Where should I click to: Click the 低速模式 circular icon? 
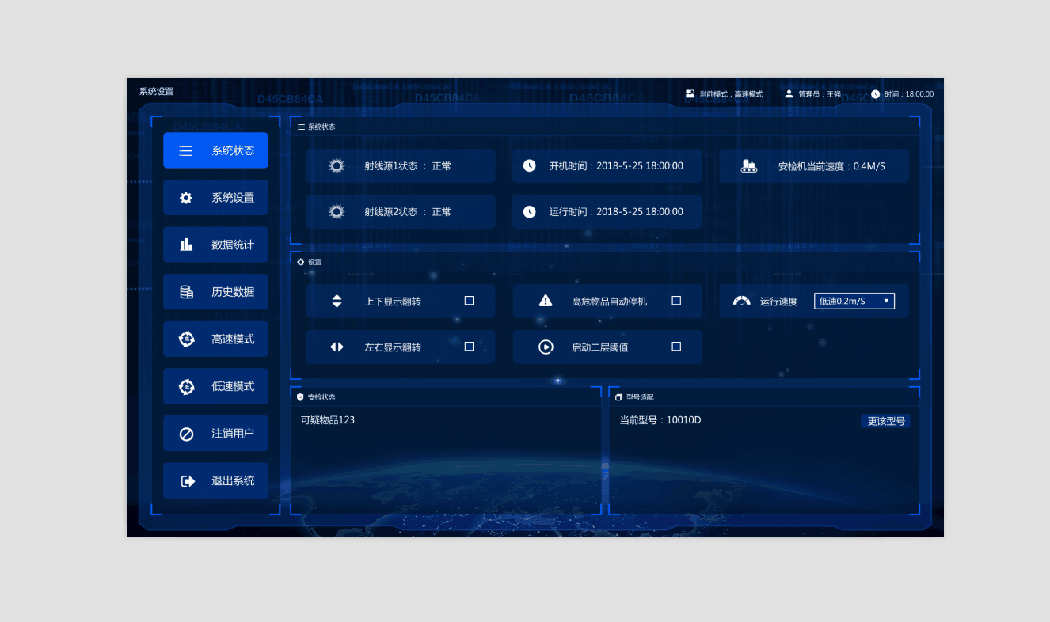tap(186, 386)
